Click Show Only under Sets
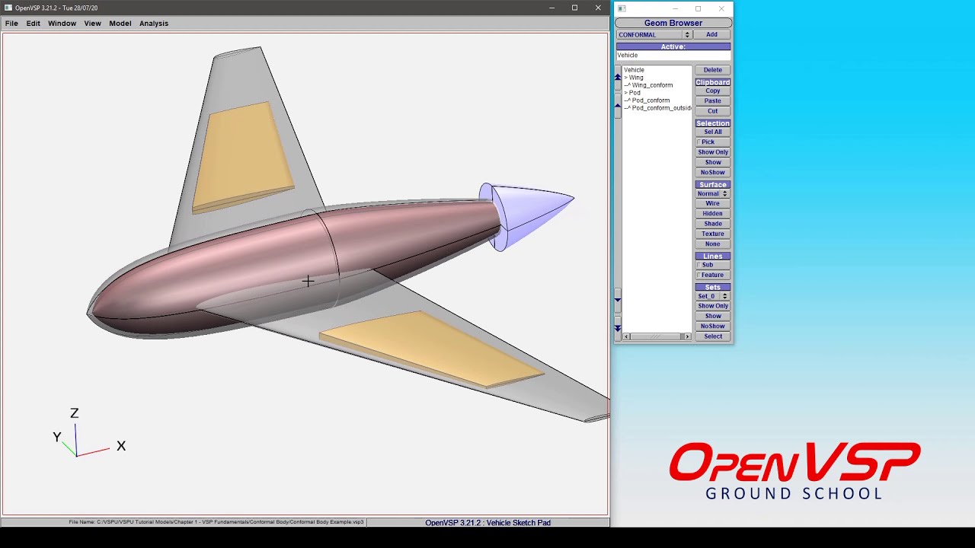 click(713, 306)
